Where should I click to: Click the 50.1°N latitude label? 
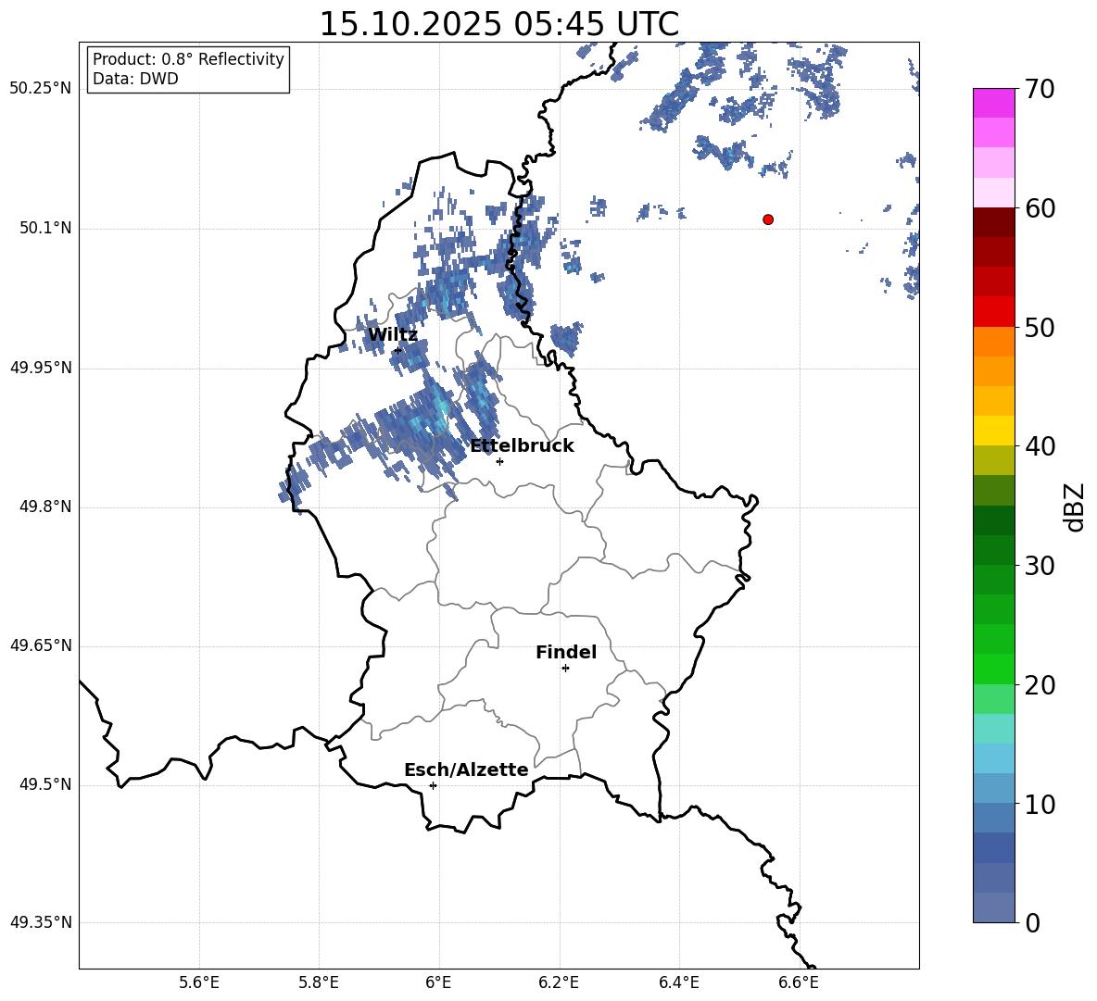click(x=46, y=229)
